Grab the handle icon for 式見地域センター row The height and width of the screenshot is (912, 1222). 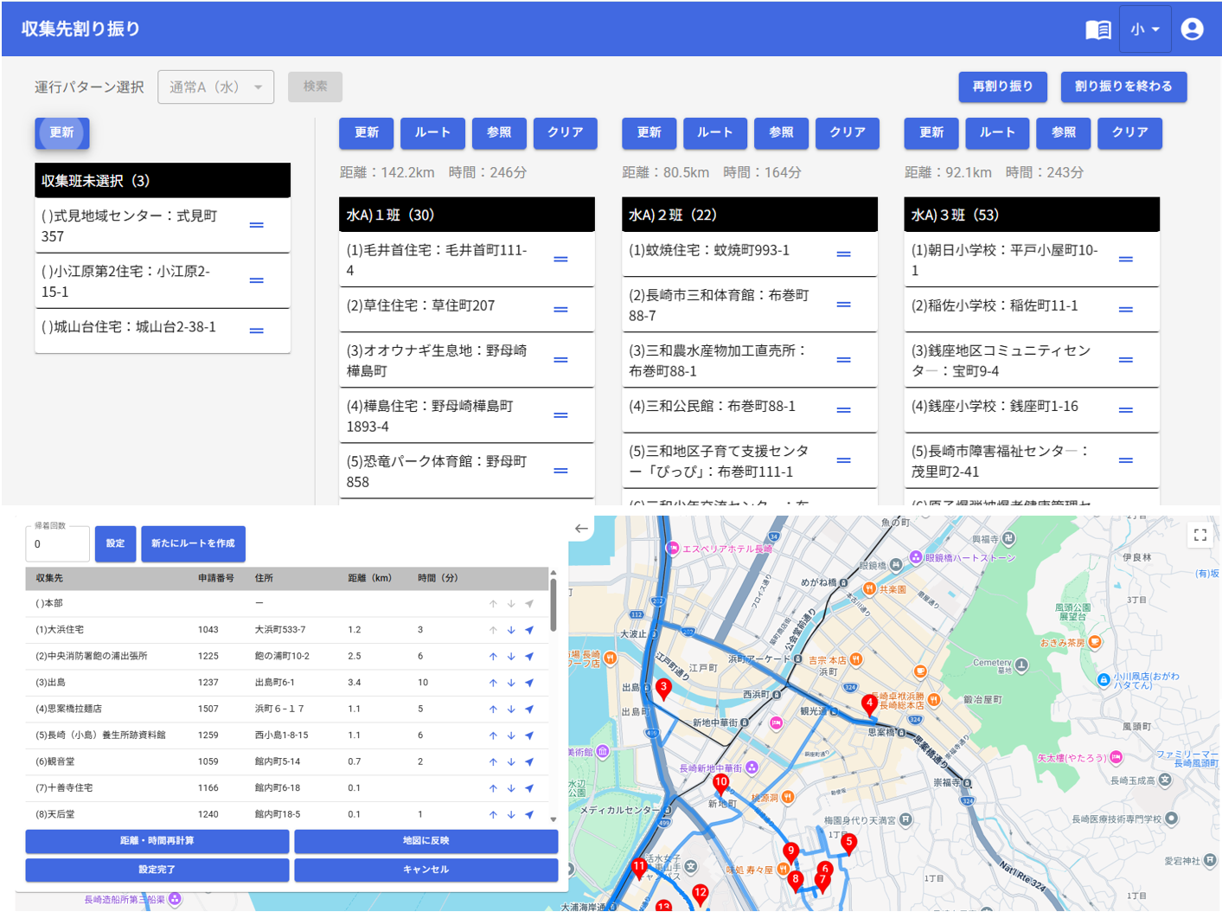(257, 225)
